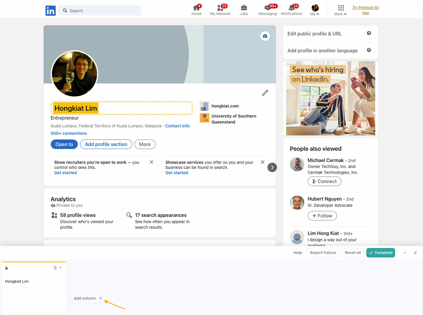423x315 pixels.
Task: Click the See who's hiring ad
Action: [330, 98]
